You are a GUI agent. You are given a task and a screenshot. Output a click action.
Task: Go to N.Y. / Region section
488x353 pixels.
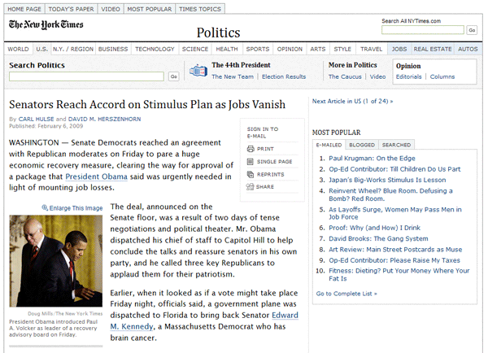tap(73, 49)
